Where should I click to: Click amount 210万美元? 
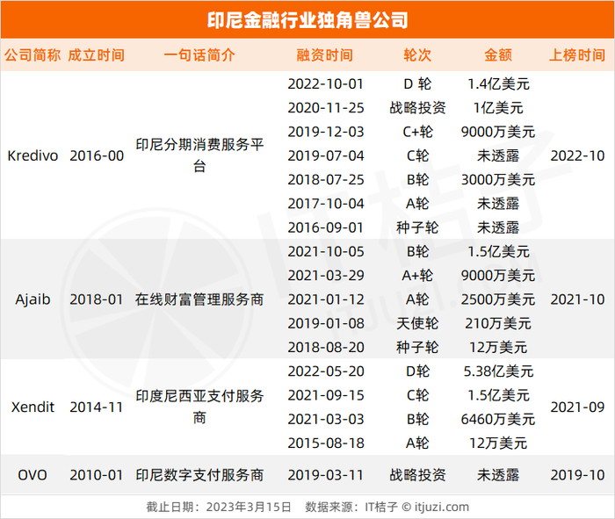(498, 323)
